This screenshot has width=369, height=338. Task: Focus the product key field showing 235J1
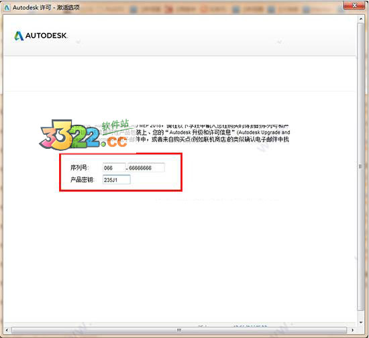(117, 180)
